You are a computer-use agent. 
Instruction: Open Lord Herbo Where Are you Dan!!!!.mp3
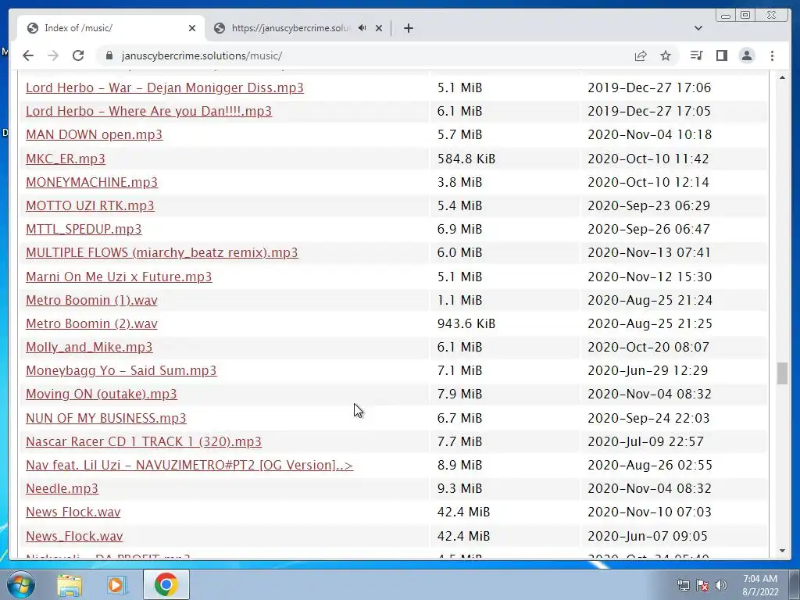pyautogui.click(x=149, y=111)
